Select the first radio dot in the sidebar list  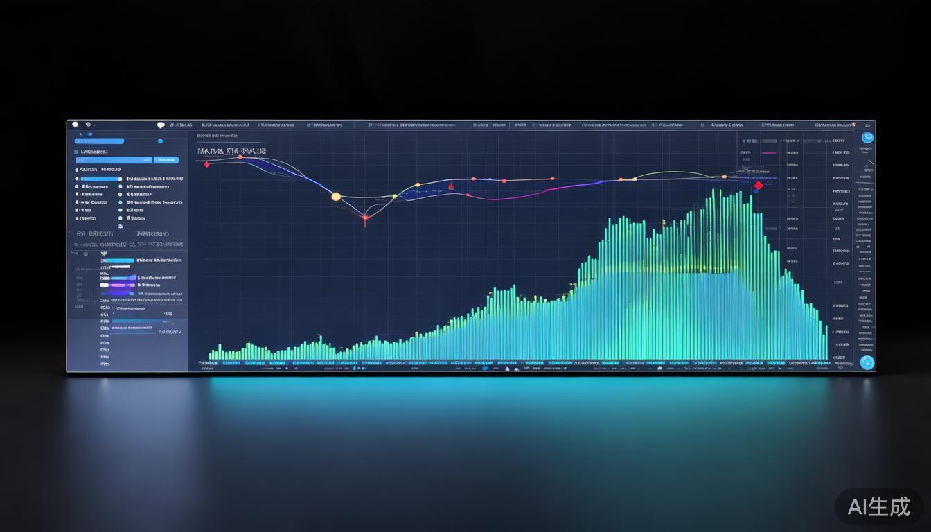(x=77, y=179)
